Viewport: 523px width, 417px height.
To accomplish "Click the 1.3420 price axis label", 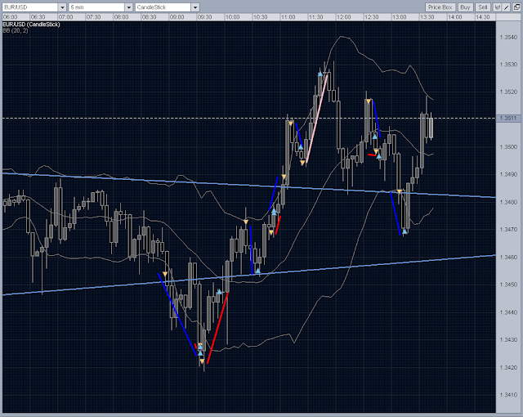I will point(508,368).
